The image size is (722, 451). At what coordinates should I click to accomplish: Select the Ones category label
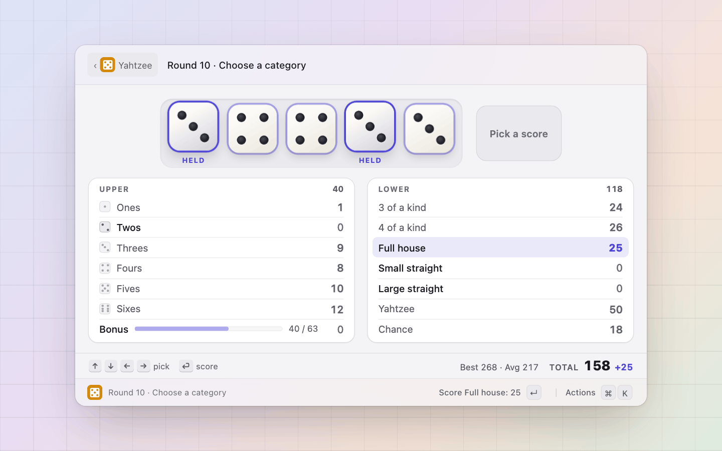(128, 207)
